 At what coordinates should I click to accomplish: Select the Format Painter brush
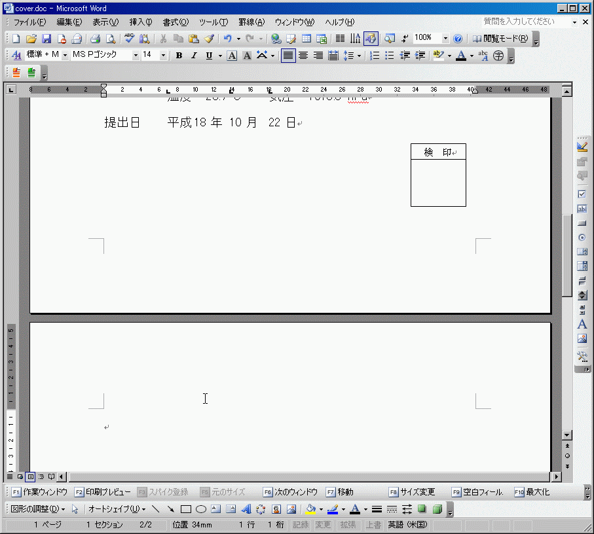pyautogui.click(x=209, y=39)
